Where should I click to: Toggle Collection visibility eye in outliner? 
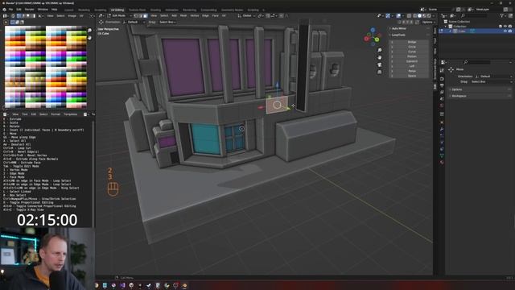[x=505, y=27]
